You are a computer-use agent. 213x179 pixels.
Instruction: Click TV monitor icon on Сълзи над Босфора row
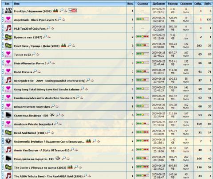tap(8, 115)
